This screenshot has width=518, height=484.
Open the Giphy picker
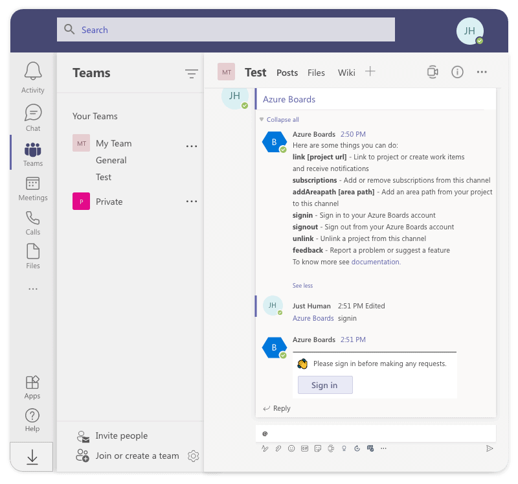click(x=304, y=448)
